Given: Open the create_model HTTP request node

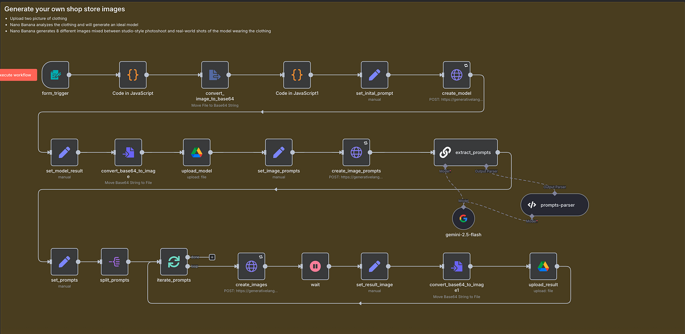Looking at the screenshot, I should [x=457, y=75].
